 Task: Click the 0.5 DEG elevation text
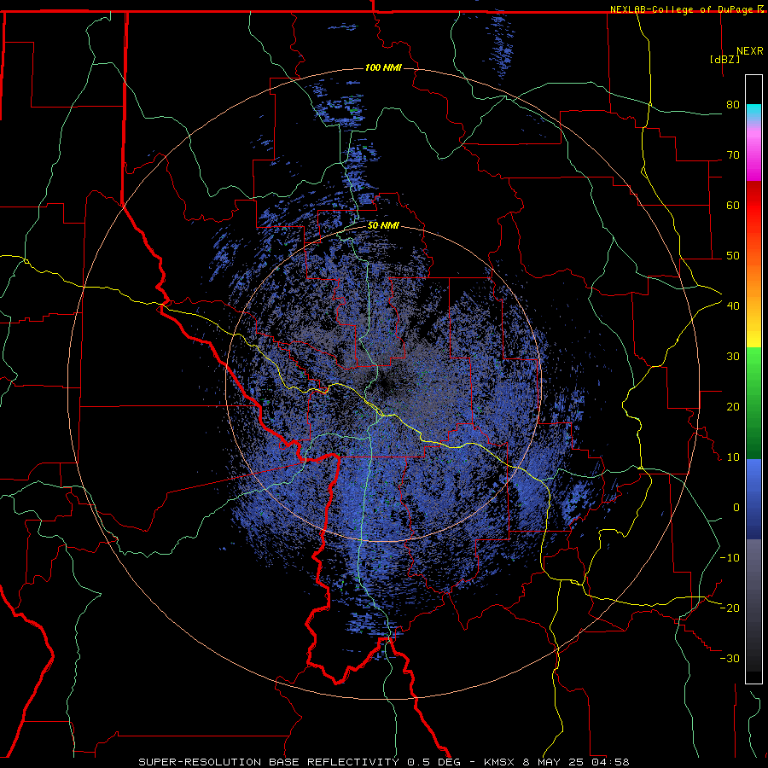(435, 762)
